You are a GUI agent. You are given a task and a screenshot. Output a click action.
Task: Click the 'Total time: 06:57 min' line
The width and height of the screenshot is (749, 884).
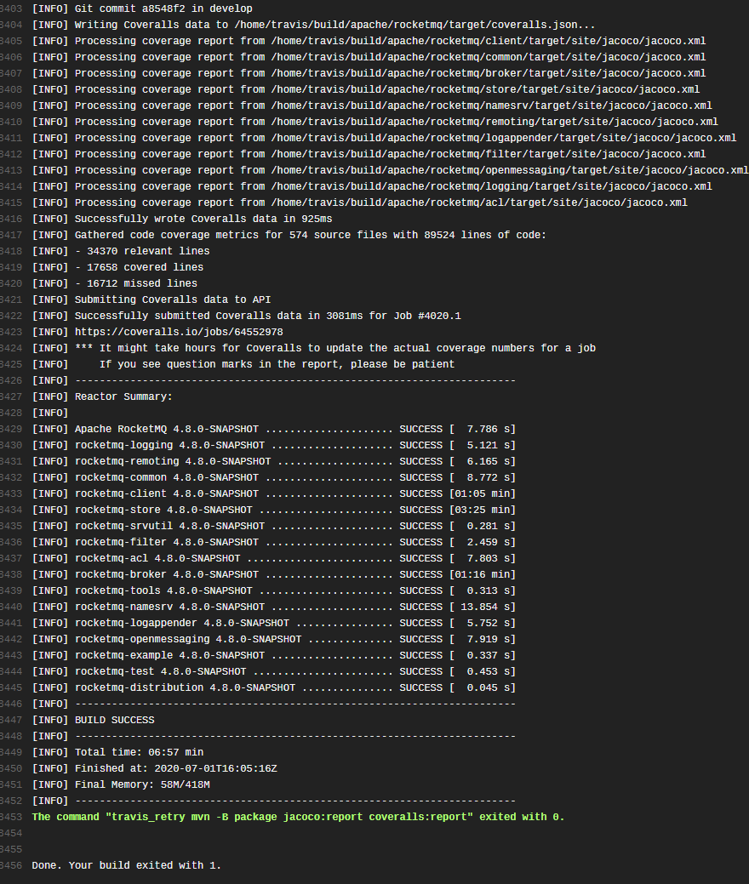(x=117, y=752)
